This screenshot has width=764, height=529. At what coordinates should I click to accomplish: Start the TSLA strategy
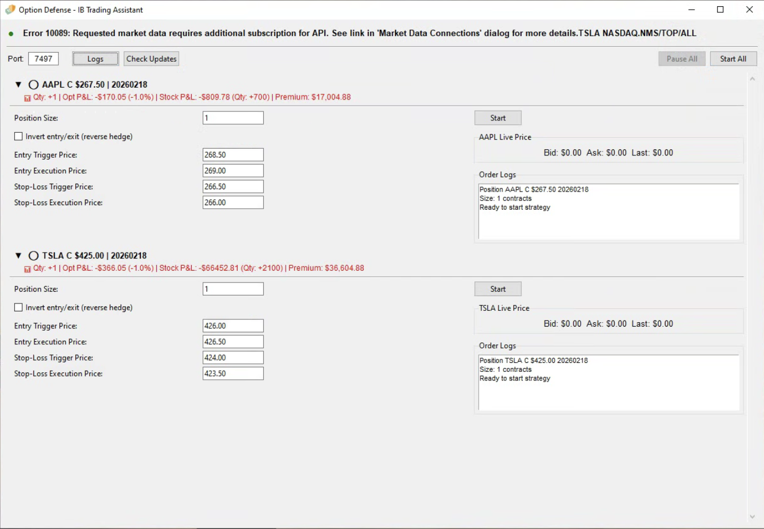pos(497,289)
